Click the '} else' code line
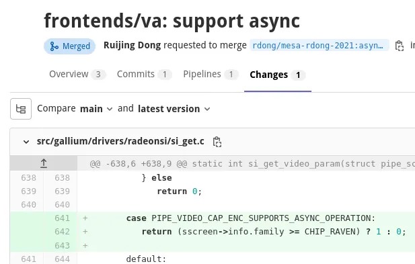This screenshot has width=415, height=264. tap(157, 178)
